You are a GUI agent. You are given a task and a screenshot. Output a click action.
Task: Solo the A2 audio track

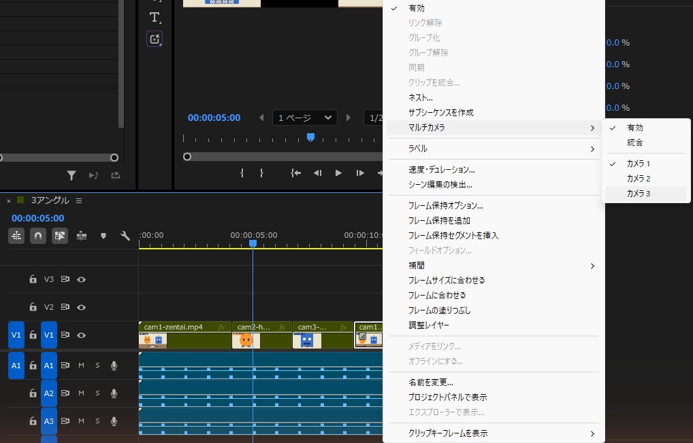[x=97, y=393]
